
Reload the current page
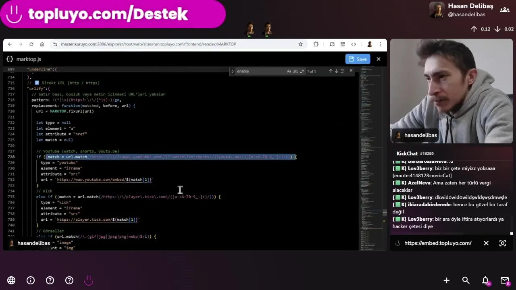[x=31, y=44]
